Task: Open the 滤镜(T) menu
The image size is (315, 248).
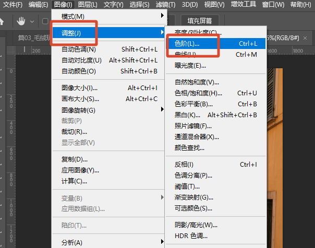Action: tap(165, 4)
